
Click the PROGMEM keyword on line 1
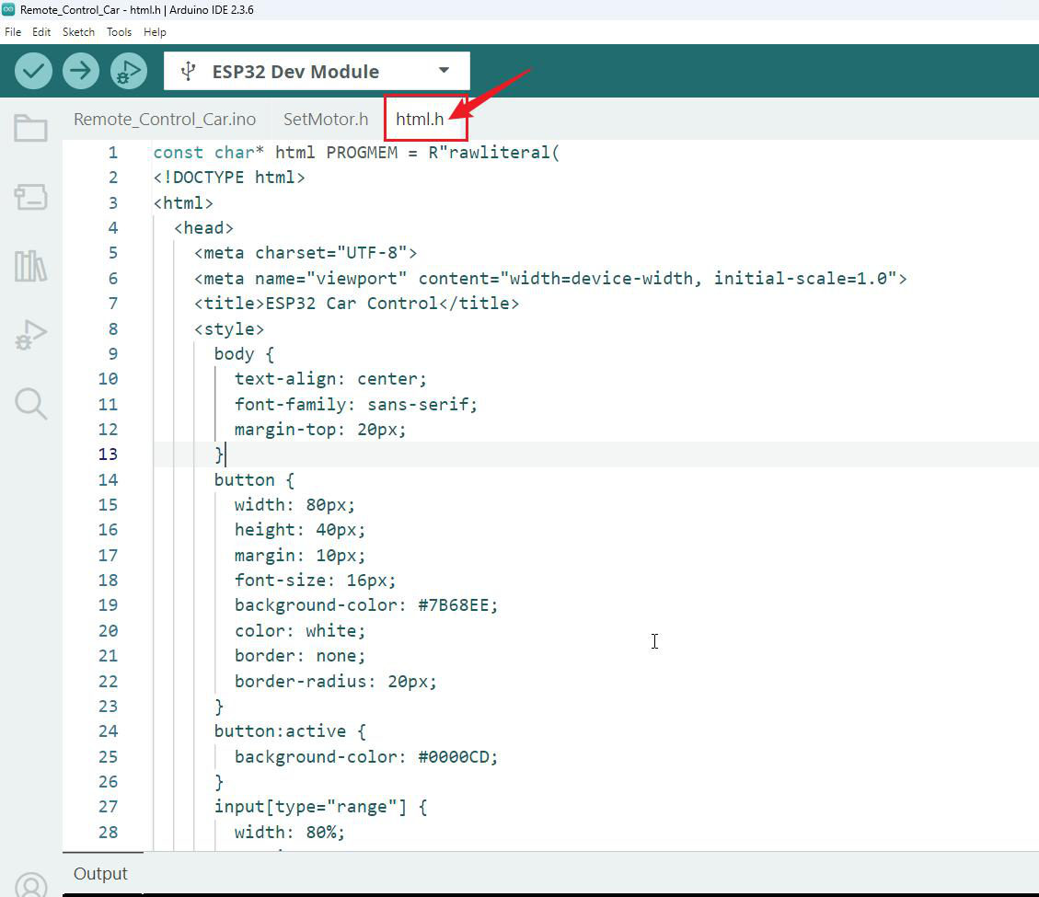click(362, 153)
